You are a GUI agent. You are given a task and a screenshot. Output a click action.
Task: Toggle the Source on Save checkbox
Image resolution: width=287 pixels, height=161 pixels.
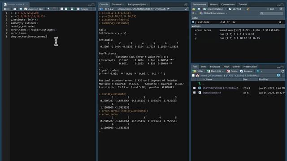coord(26,9)
